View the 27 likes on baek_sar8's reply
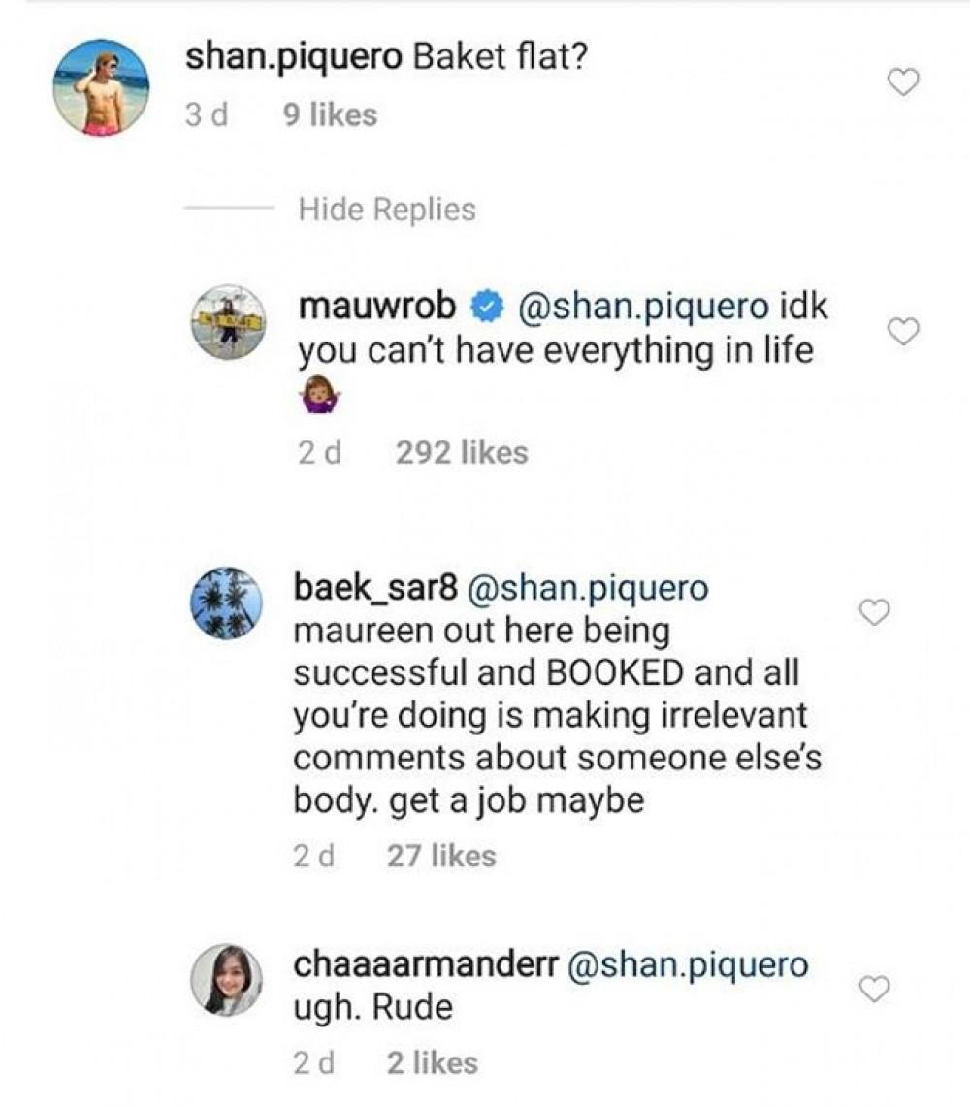970x1107 pixels. coord(440,856)
